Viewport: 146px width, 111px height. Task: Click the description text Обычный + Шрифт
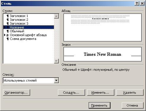click(96, 70)
